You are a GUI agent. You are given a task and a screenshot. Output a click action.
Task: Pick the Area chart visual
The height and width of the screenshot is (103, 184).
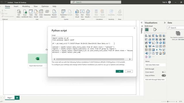(150, 39)
